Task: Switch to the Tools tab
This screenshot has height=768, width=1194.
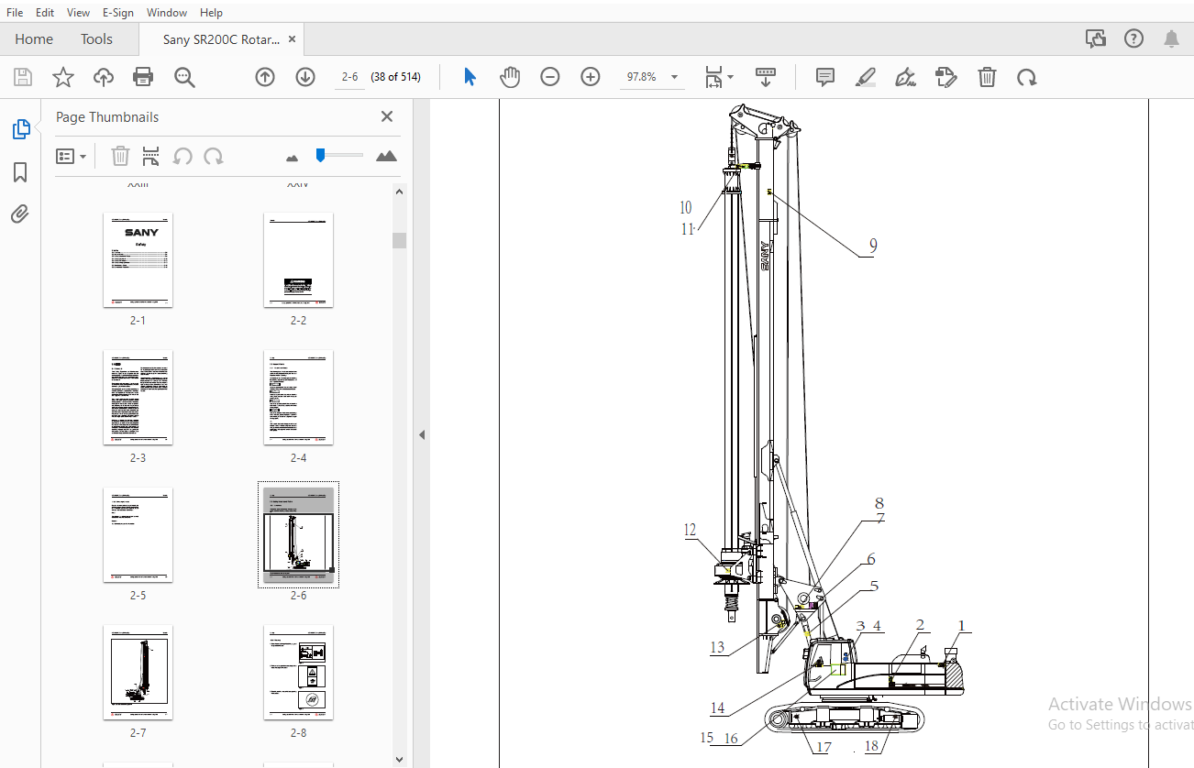Action: [x=96, y=39]
